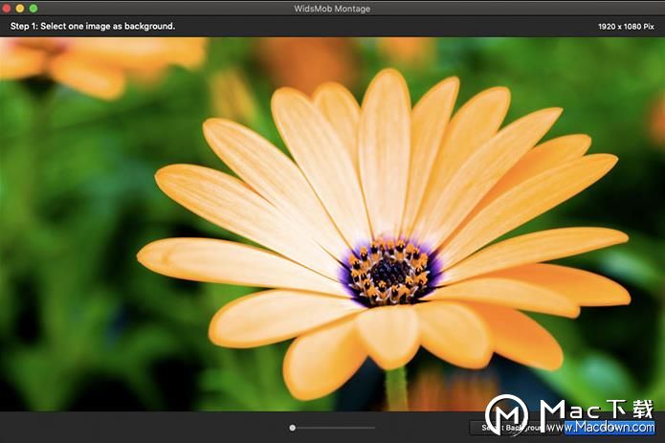Image resolution: width=665 pixels, height=443 pixels.
Task: Click the zoom slider handle below the image
Action: coord(292,428)
